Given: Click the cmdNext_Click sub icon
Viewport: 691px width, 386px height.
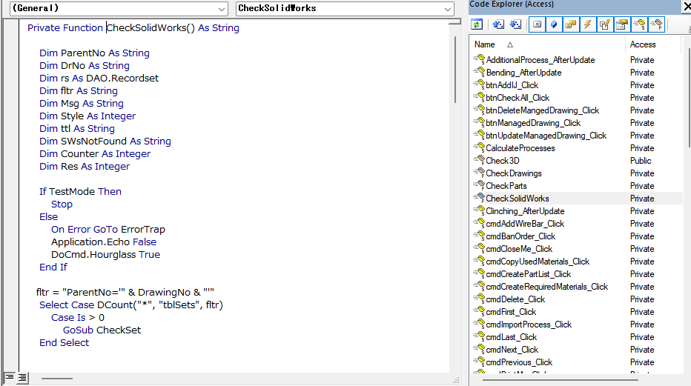Looking at the screenshot, I should point(479,349).
